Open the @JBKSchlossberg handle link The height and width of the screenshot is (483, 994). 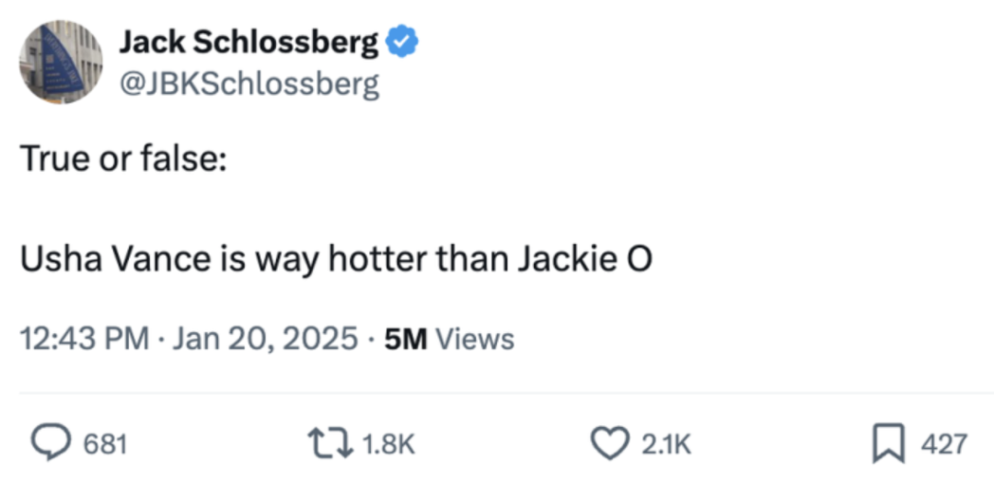point(248,85)
